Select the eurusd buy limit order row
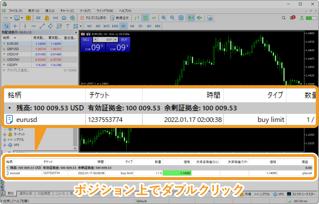Image resolution: width=319 pixels, height=204 pixels. pos(159,173)
